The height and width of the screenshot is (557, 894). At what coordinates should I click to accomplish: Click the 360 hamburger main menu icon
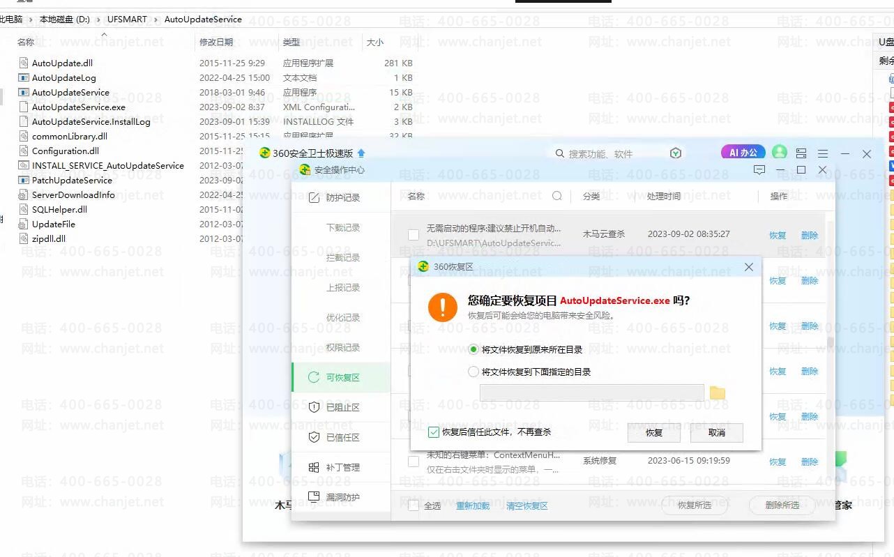click(x=823, y=153)
